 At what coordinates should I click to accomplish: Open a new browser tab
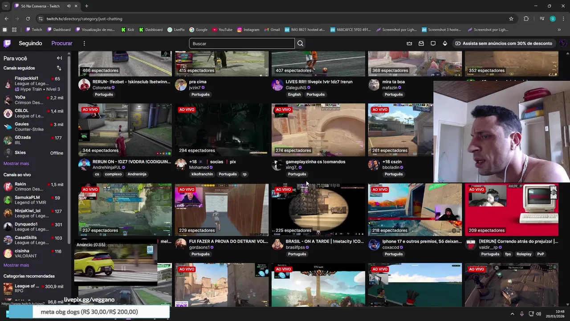coord(86,6)
